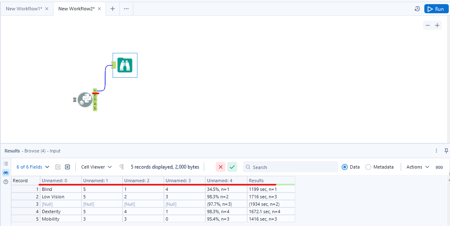Select cell 1716 sec, n=3

tap(271, 197)
